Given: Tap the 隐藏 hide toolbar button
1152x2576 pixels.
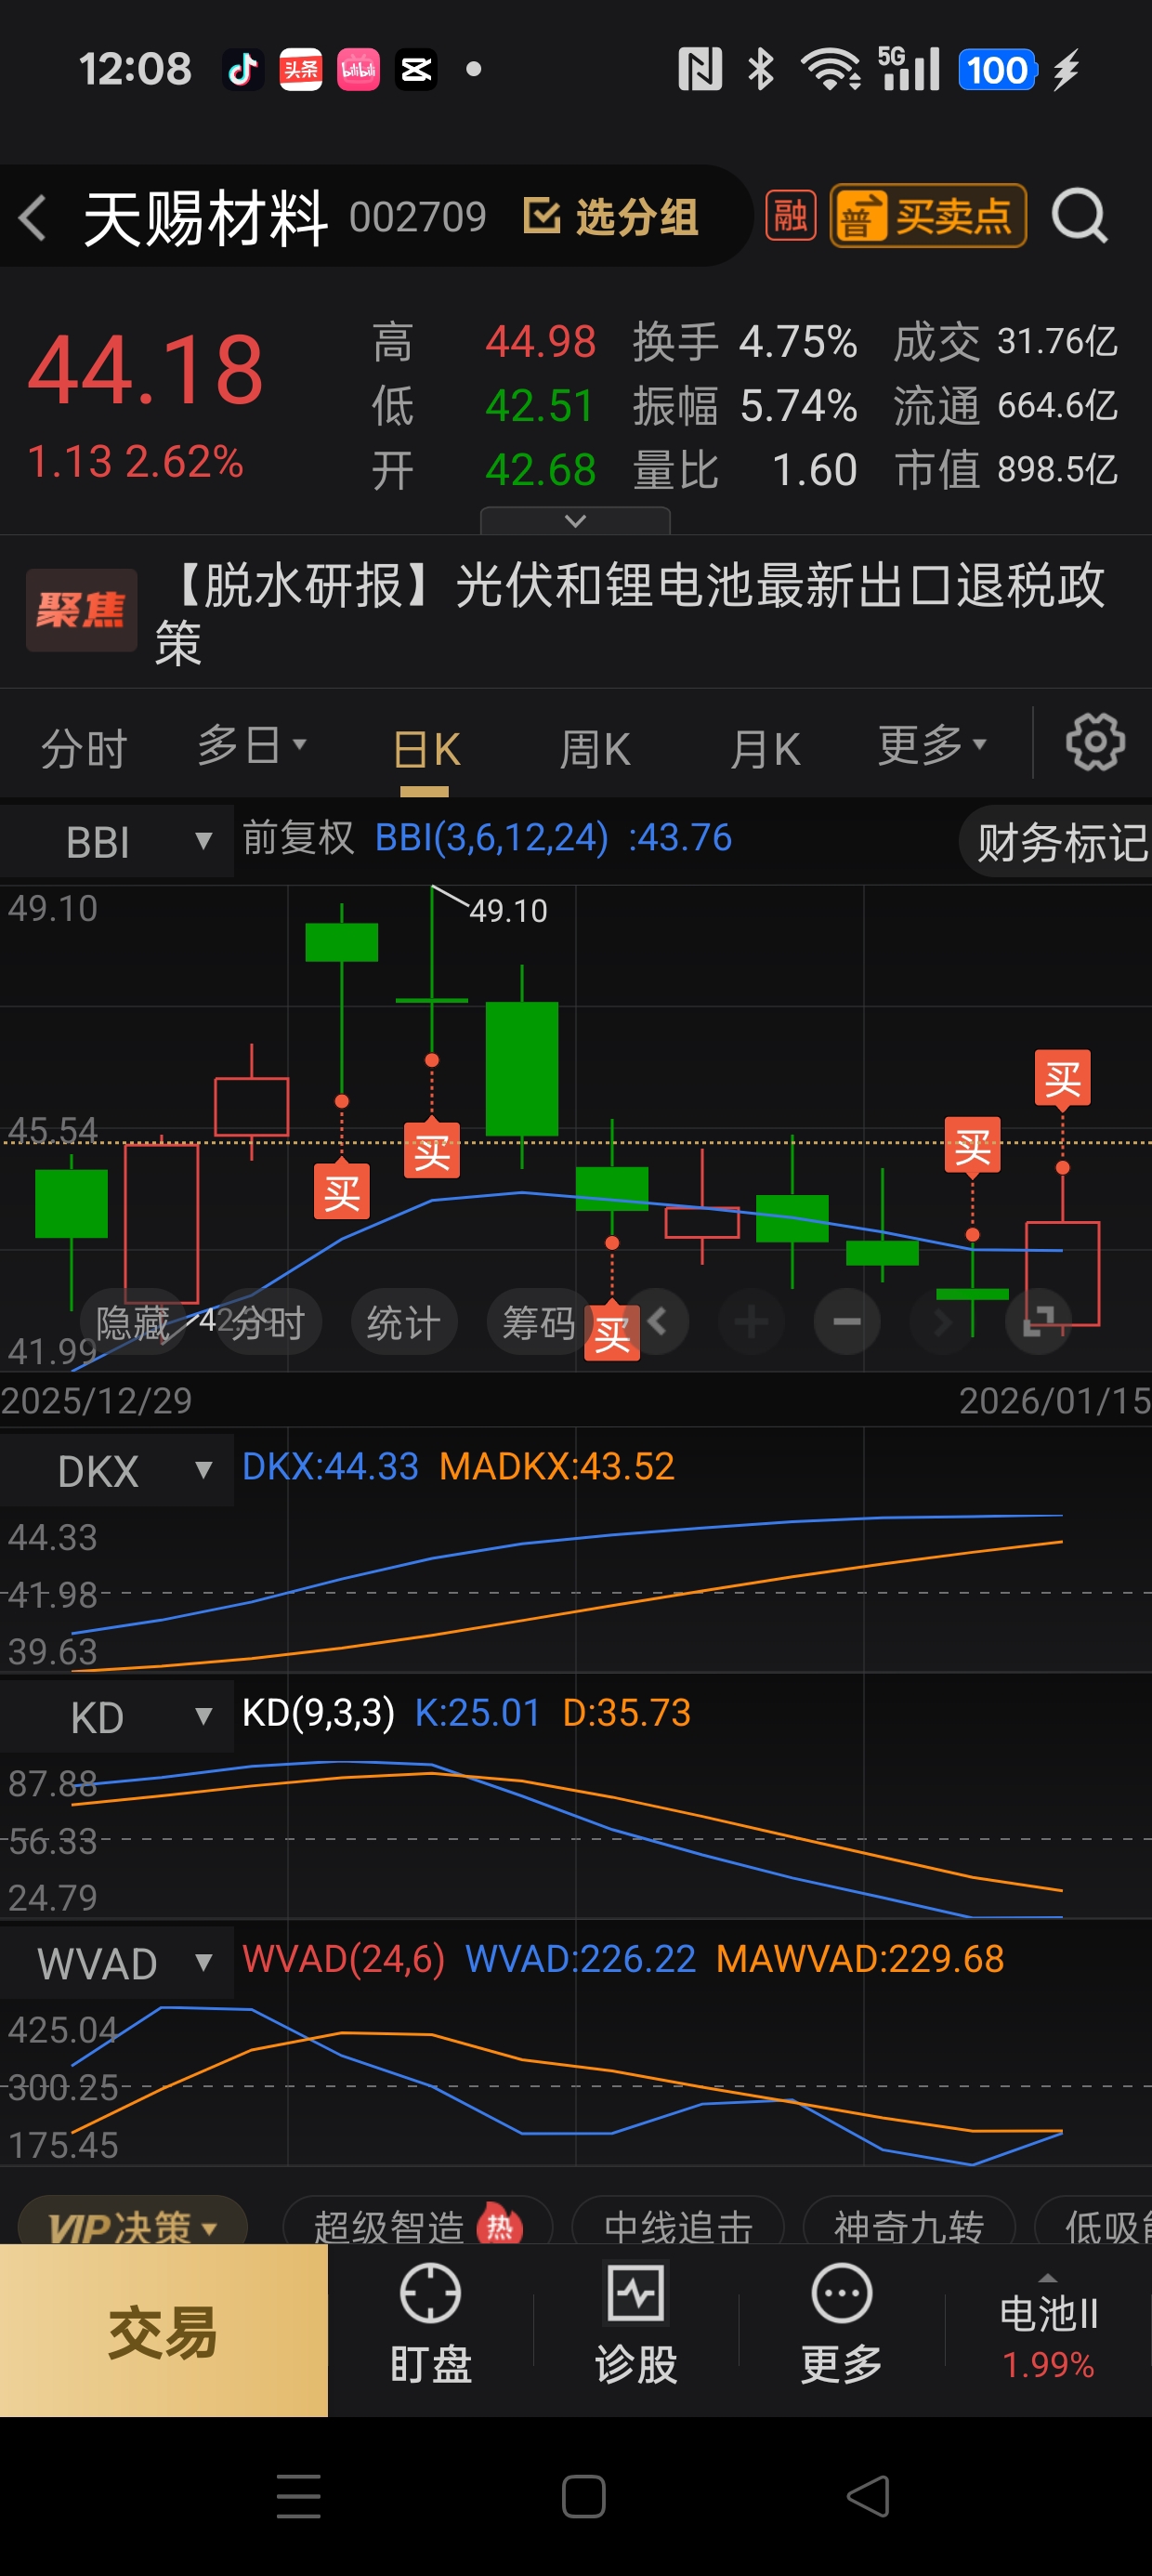Looking at the screenshot, I should click(132, 1323).
